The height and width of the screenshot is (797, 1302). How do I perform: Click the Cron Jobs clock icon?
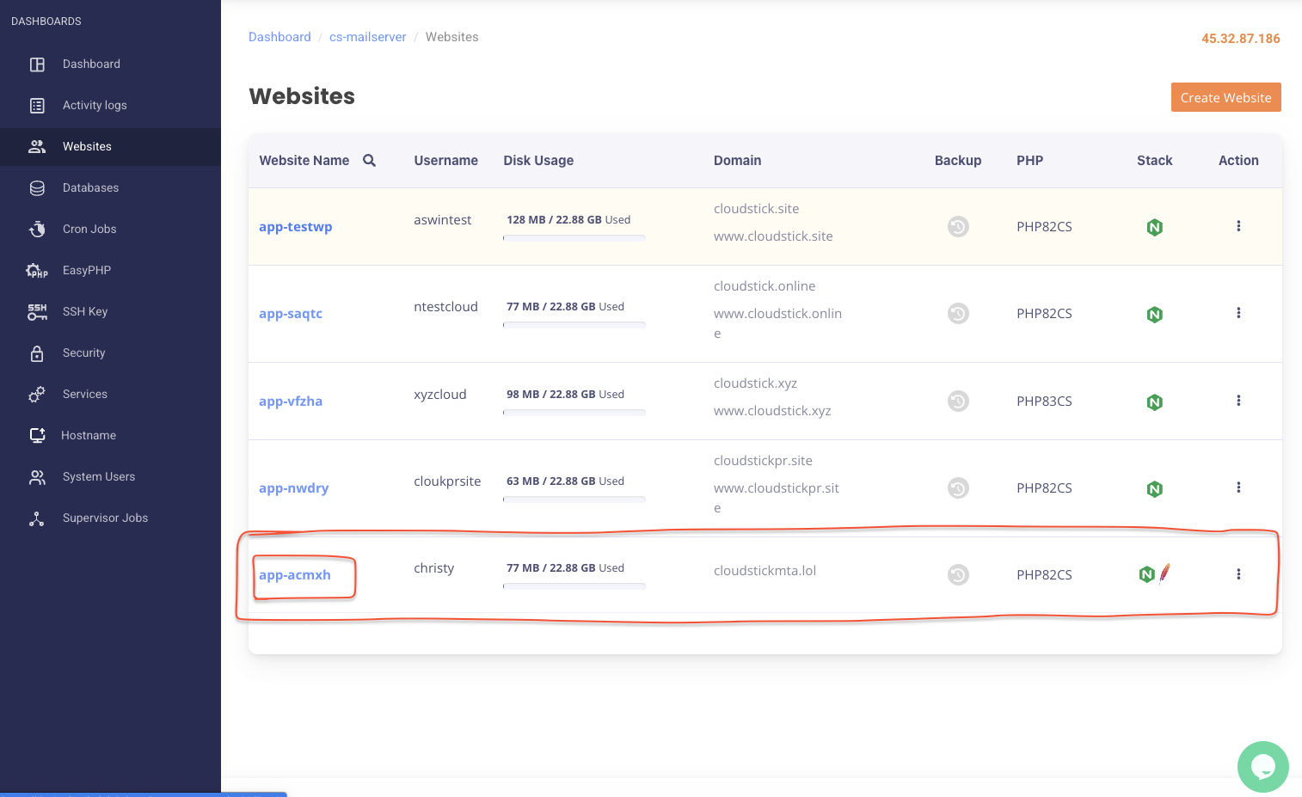[x=37, y=230]
